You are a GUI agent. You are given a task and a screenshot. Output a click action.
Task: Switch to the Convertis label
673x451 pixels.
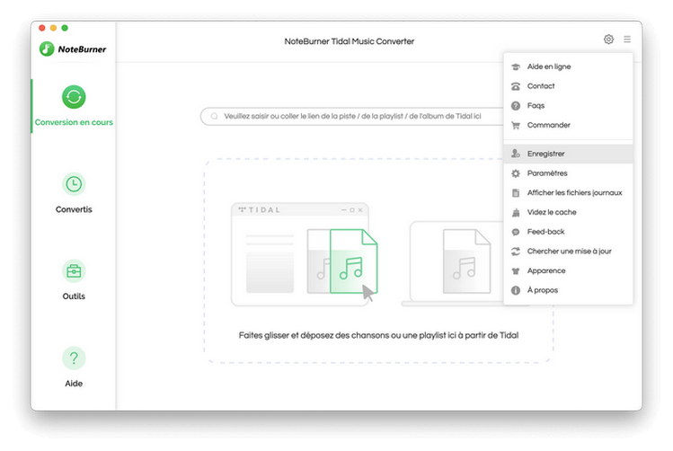pos(74,209)
